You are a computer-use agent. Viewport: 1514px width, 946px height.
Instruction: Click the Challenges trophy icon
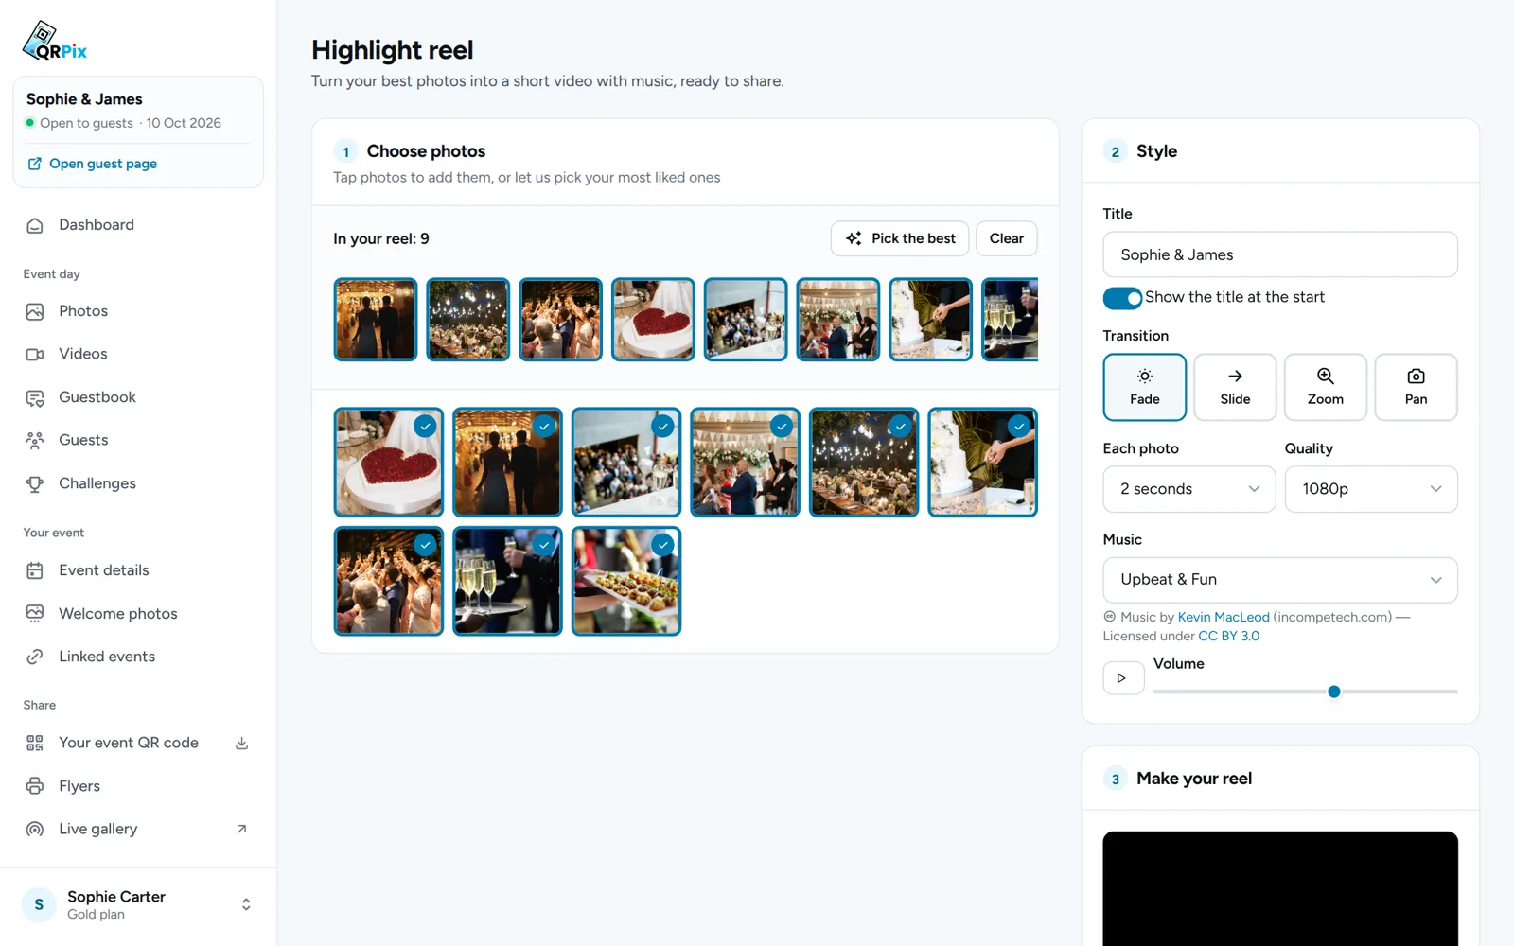pos(35,483)
